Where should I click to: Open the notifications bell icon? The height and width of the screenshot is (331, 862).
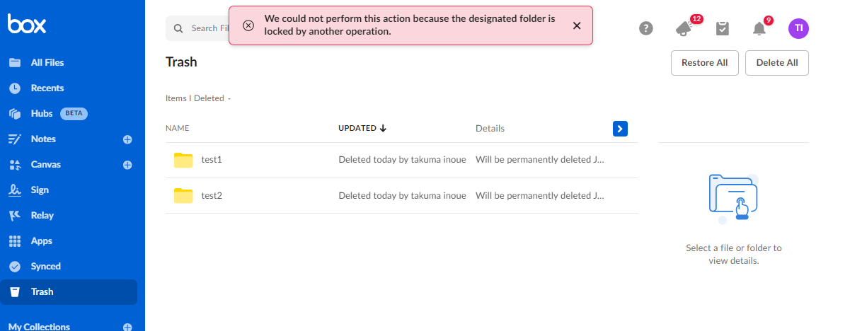click(759, 28)
